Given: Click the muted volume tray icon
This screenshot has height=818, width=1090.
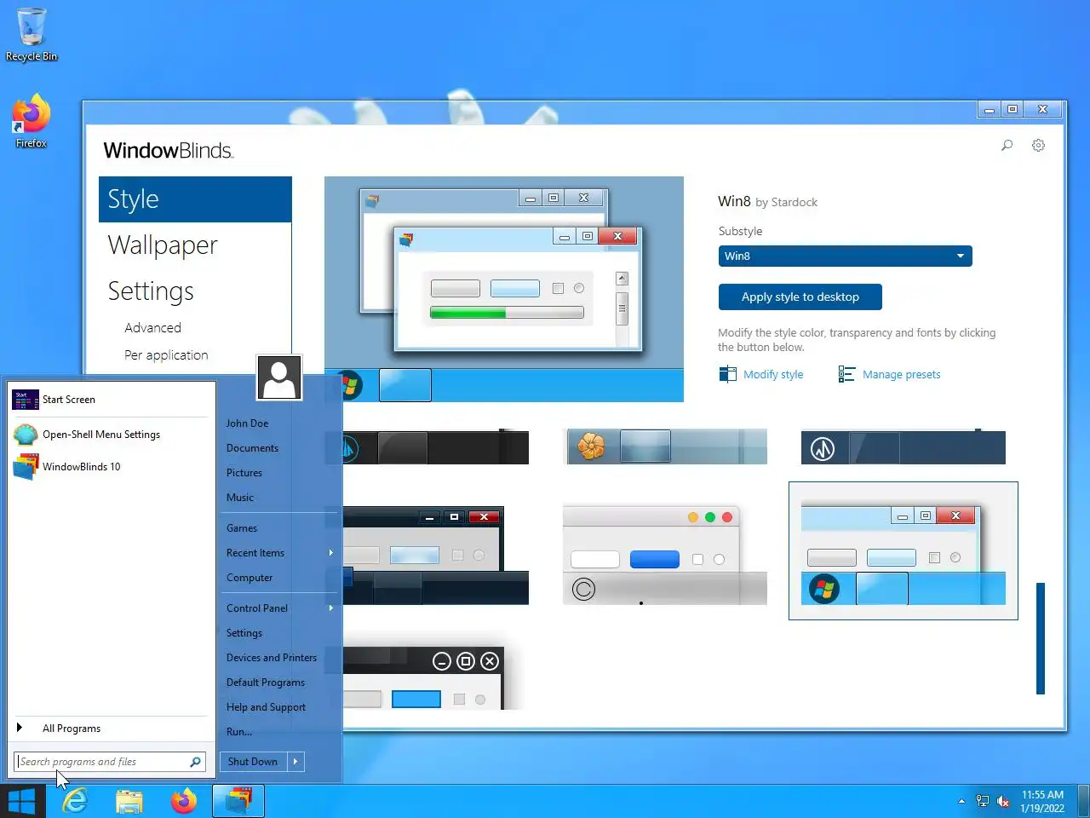Looking at the screenshot, I should click(1003, 801).
